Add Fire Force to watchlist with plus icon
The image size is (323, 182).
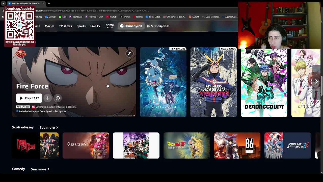[x=47, y=98]
